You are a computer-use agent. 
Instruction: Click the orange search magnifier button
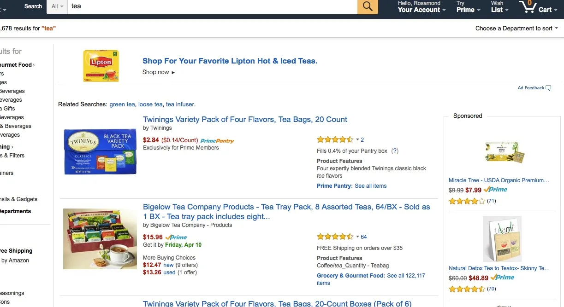368,6
